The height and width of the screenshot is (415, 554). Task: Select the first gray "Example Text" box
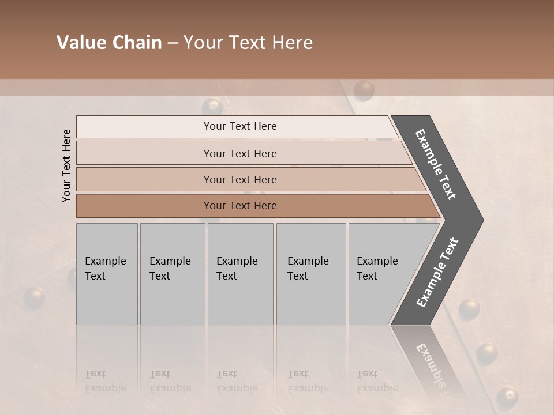pos(107,274)
